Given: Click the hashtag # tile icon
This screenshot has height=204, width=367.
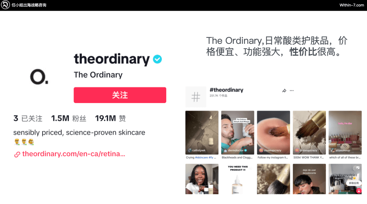Looking at the screenshot, I should (x=196, y=97).
